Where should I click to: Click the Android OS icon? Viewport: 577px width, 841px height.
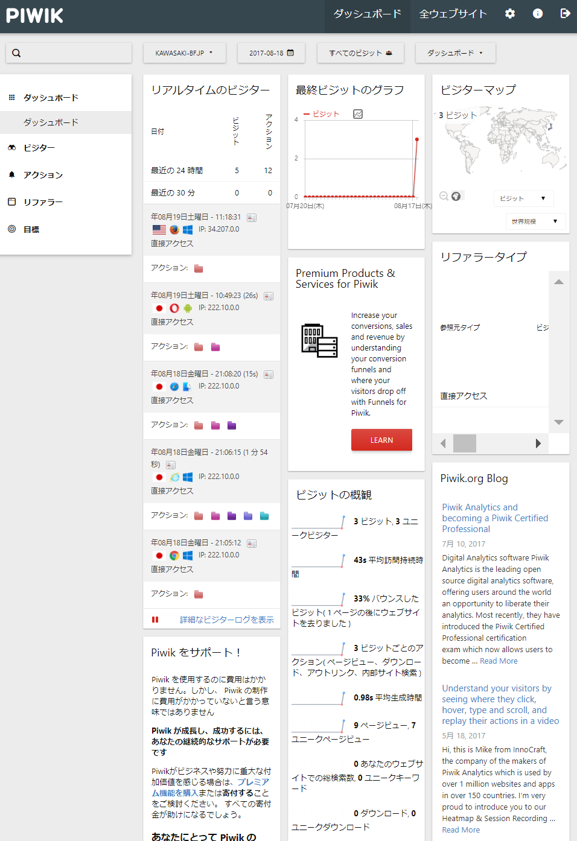click(188, 308)
